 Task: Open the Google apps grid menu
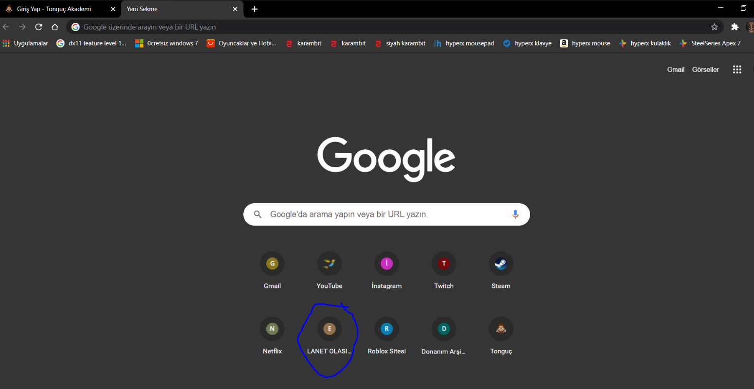[x=737, y=70]
